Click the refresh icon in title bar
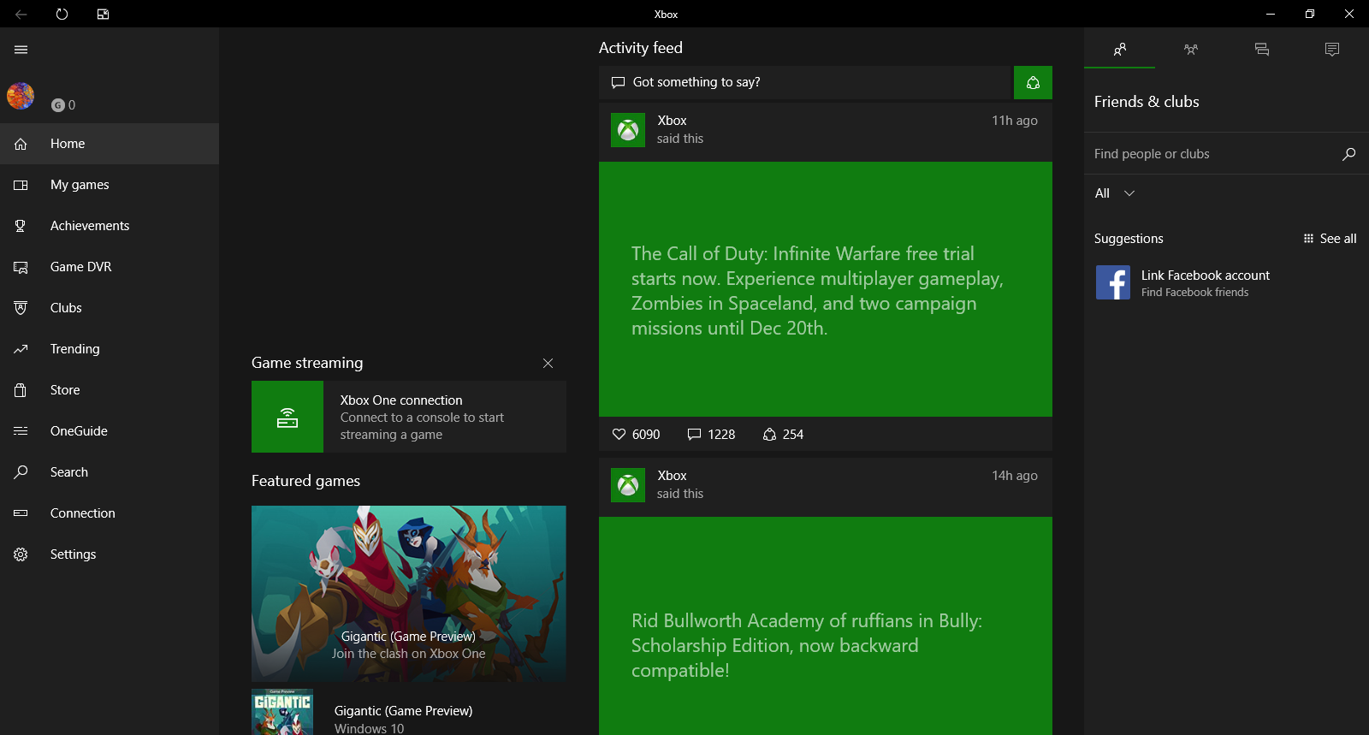 click(62, 14)
